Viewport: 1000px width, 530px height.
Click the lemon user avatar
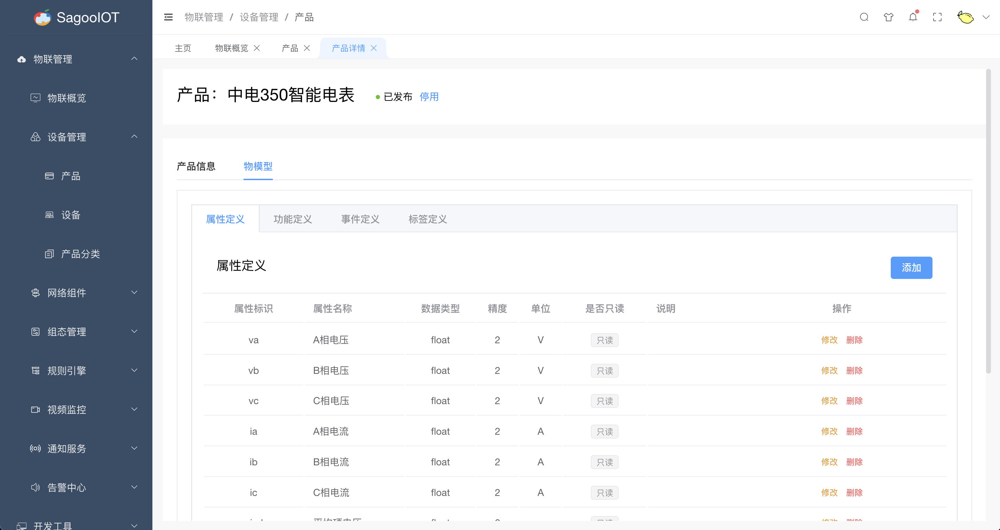point(965,17)
